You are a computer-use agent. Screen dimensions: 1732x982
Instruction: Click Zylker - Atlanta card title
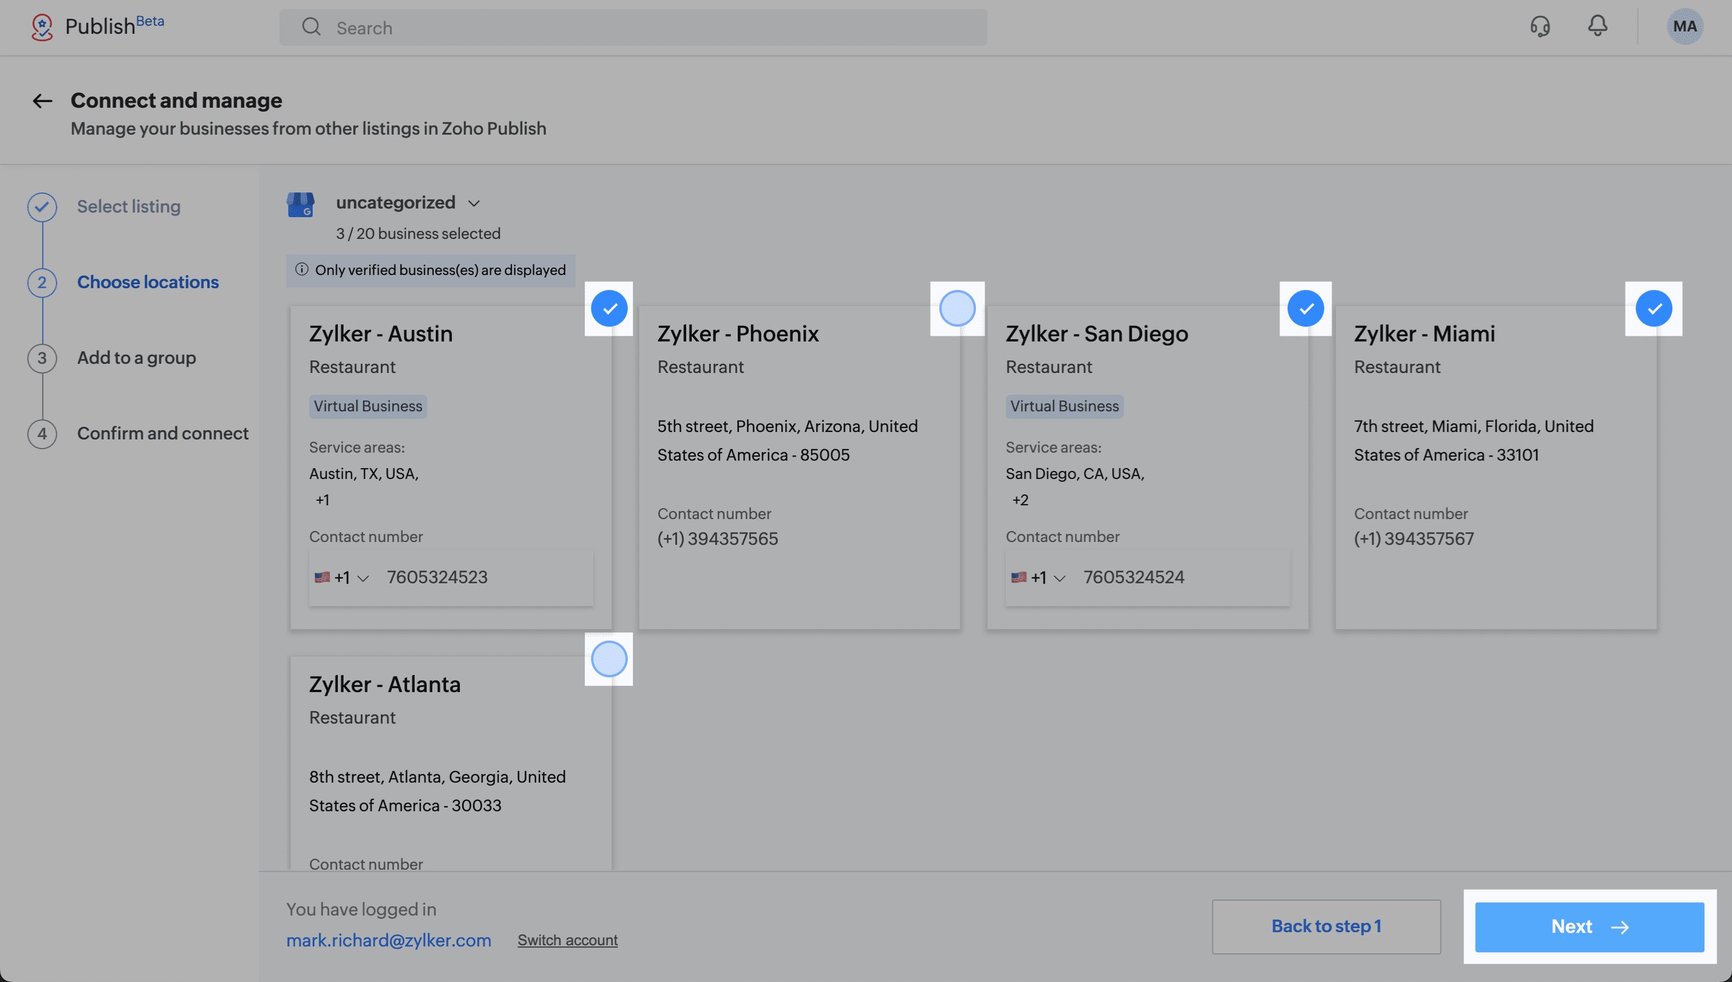pos(385,685)
